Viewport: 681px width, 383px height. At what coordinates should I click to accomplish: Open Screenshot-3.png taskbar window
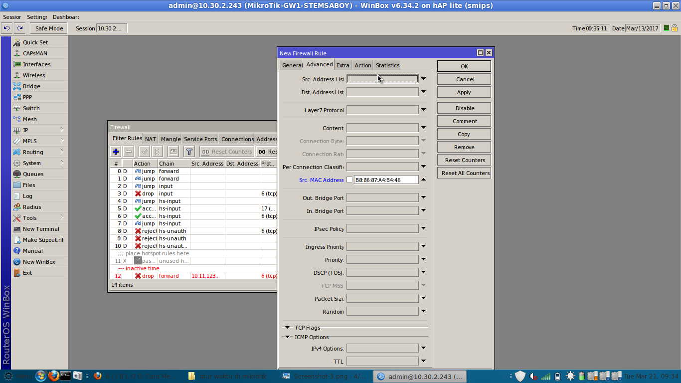coord(326,377)
